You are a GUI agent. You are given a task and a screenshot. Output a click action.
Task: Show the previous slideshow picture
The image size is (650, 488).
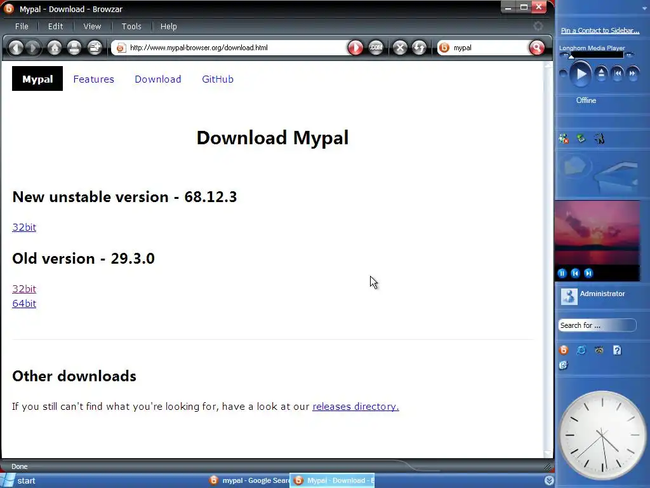tap(575, 273)
